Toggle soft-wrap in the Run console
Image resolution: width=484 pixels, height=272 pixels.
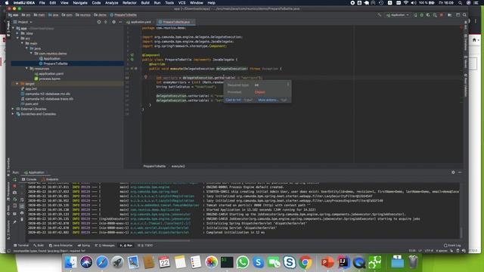point(22,199)
